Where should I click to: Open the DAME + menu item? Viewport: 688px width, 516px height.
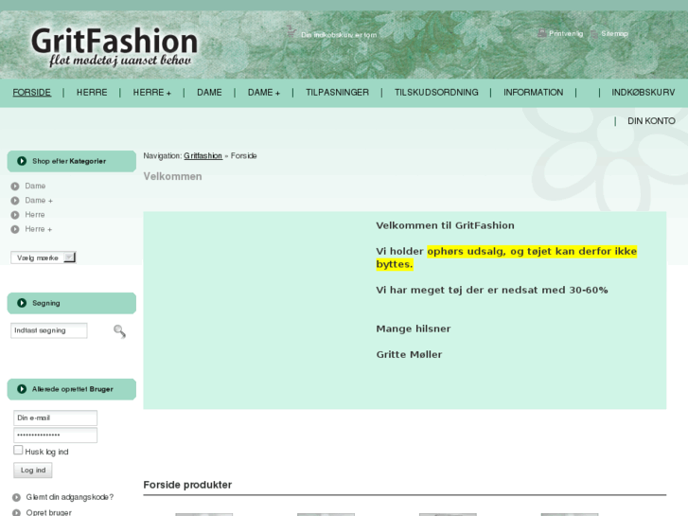tap(264, 93)
